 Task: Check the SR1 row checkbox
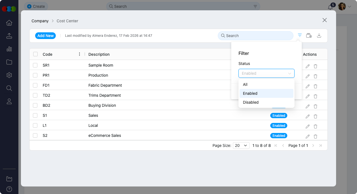click(x=35, y=65)
